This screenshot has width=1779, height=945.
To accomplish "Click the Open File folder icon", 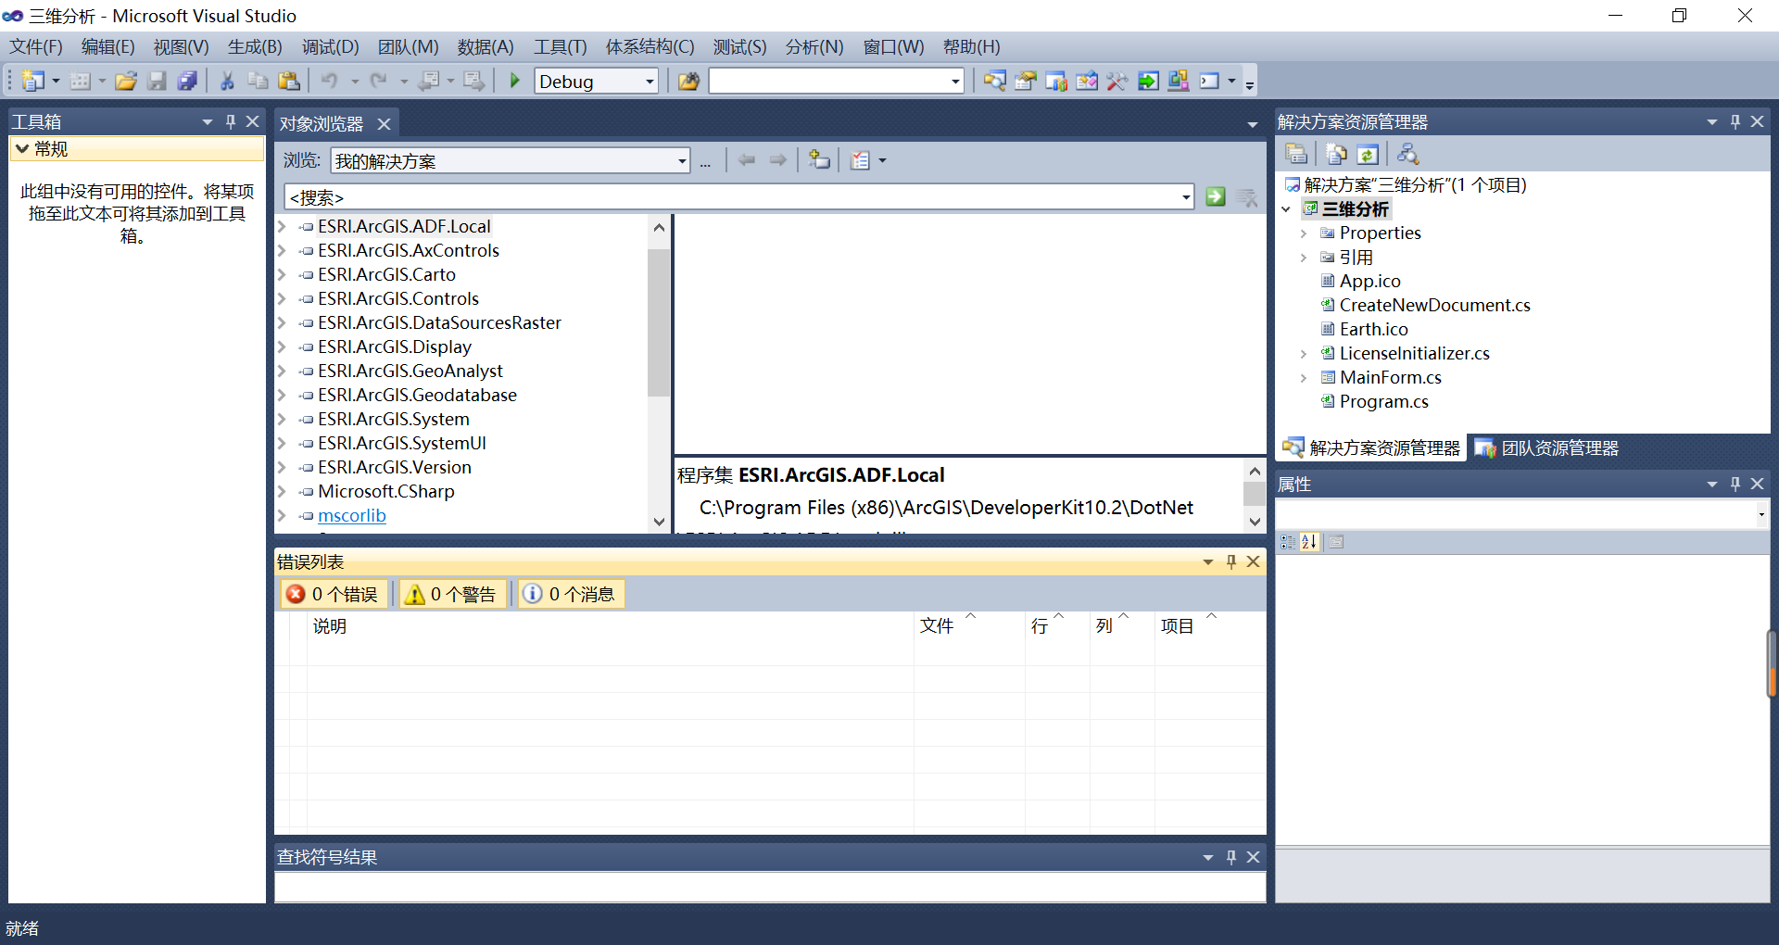I will [x=126, y=82].
